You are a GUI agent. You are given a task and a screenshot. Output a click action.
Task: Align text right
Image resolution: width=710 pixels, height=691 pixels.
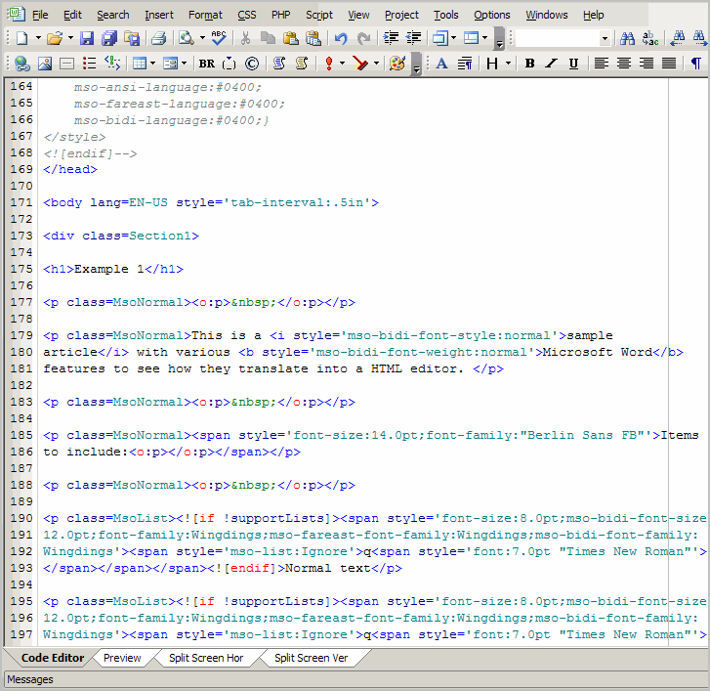647,64
